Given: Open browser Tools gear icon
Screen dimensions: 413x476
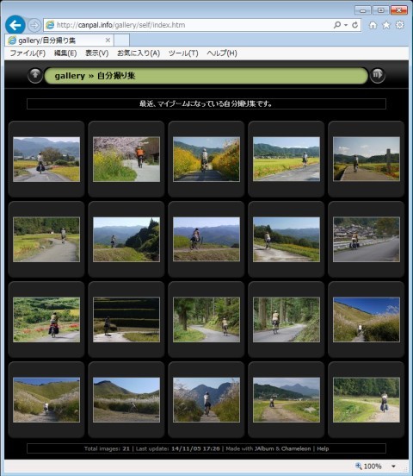Looking at the screenshot, I should click(400, 25).
